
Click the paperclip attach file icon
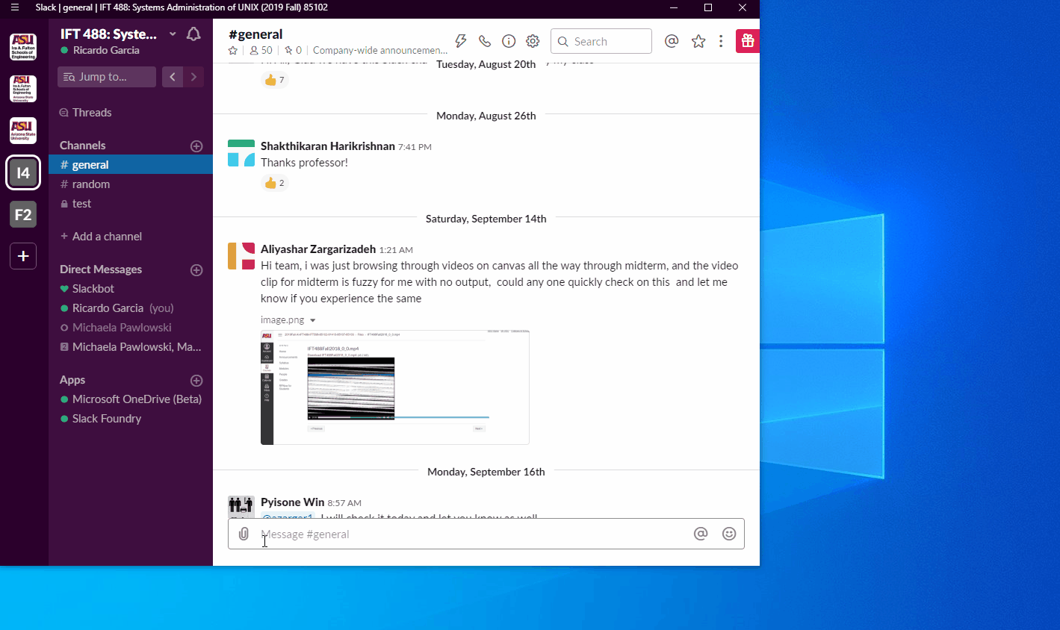pos(244,534)
